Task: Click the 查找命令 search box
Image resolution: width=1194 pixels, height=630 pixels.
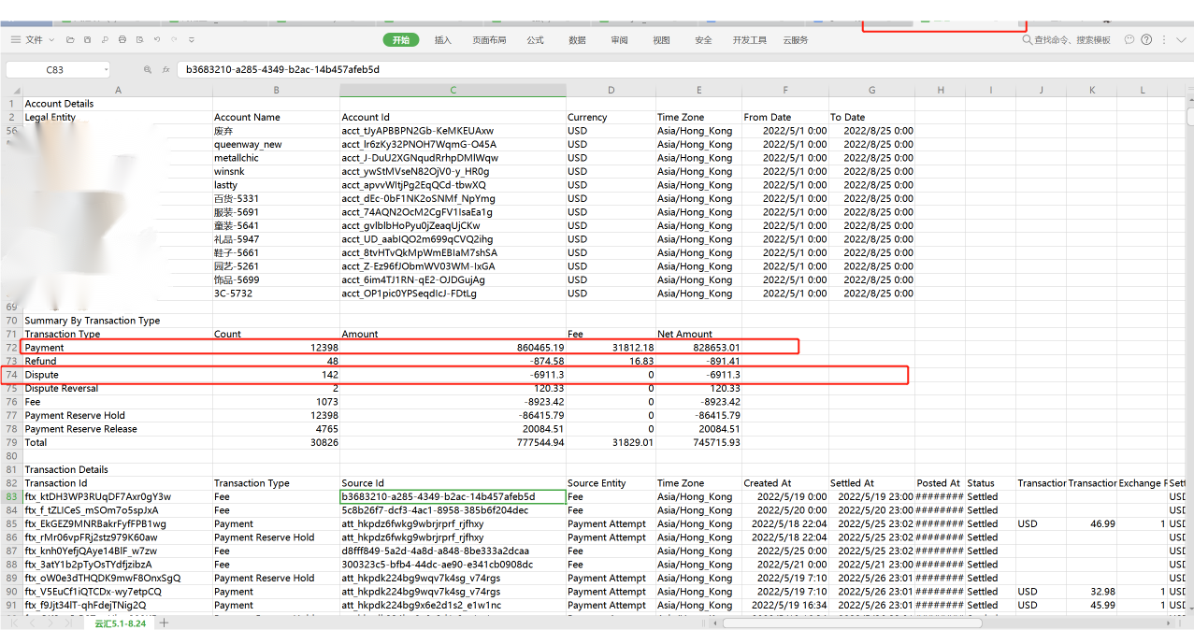Action: tap(1066, 40)
